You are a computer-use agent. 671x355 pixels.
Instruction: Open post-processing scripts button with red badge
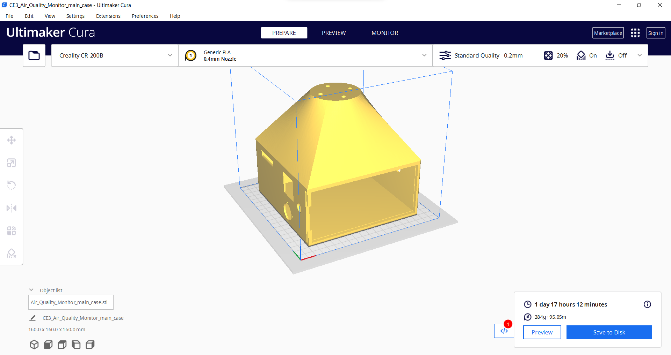[504, 331]
